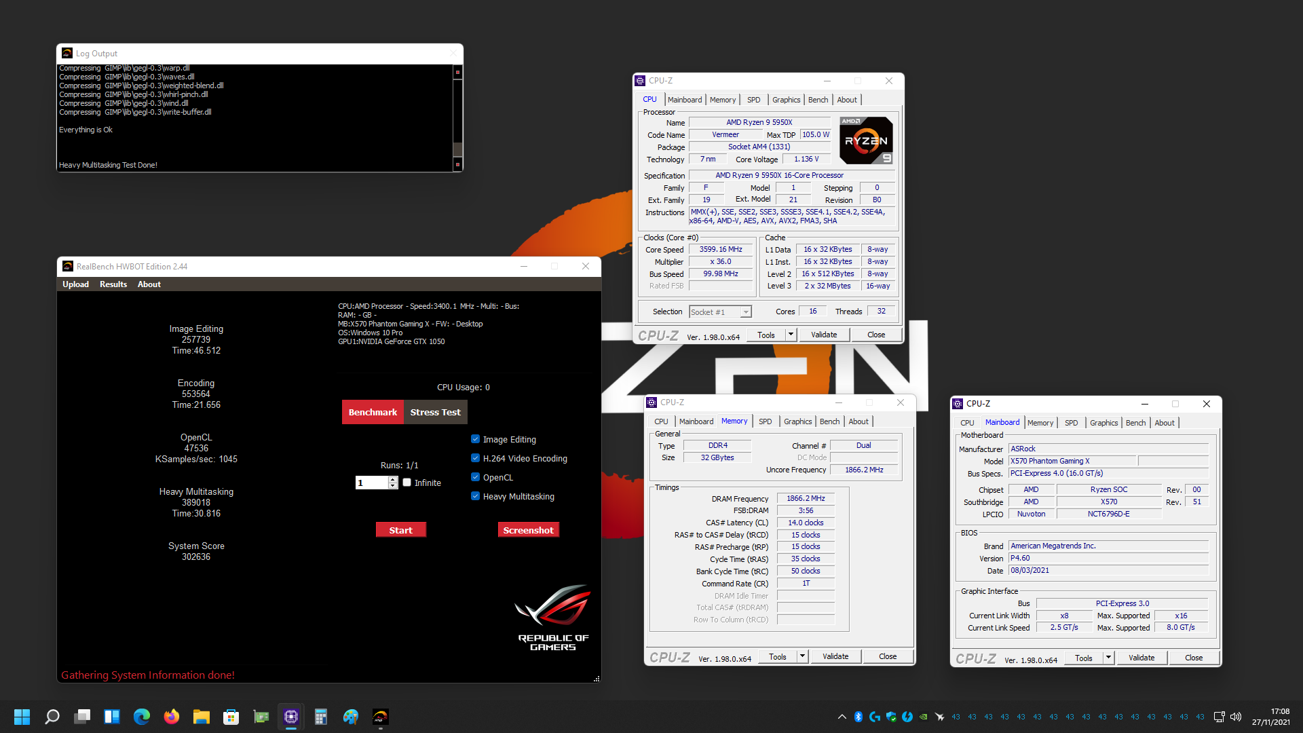Click the 1866.2 MHz DRAM Frequency value
This screenshot has height=733, width=1303.
[x=806, y=498]
